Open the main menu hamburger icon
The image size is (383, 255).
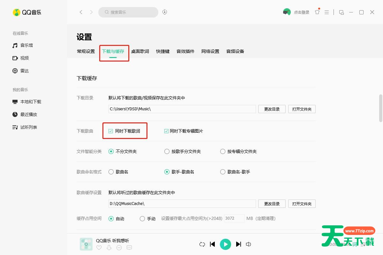[x=327, y=12]
